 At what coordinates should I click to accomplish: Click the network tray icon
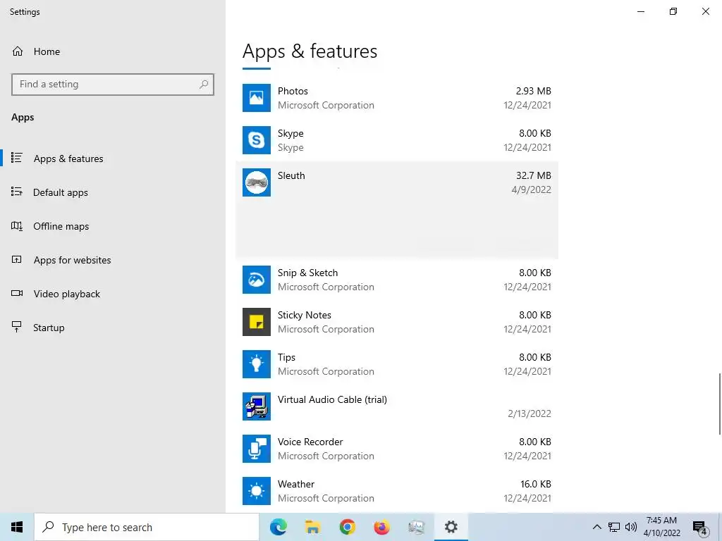click(614, 527)
